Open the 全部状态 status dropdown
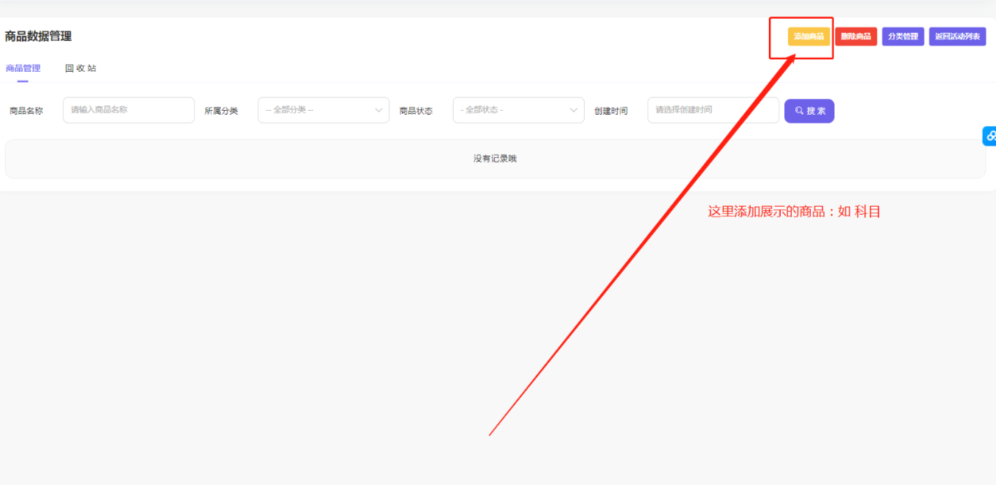Screen dimensions: 996x485 click(518, 110)
